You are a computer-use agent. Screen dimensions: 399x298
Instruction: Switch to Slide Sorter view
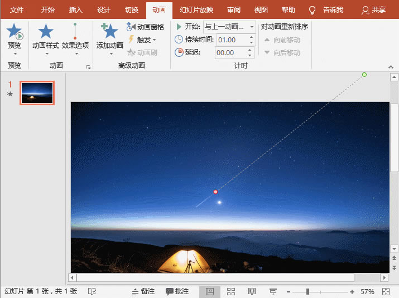[x=231, y=292]
